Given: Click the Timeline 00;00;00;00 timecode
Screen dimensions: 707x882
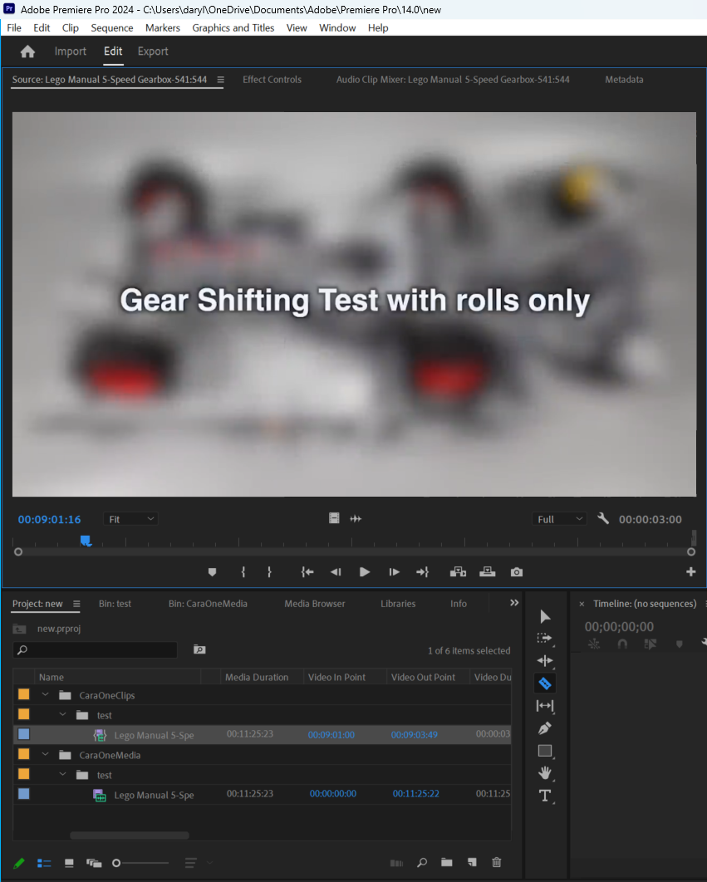Looking at the screenshot, I should tap(619, 627).
